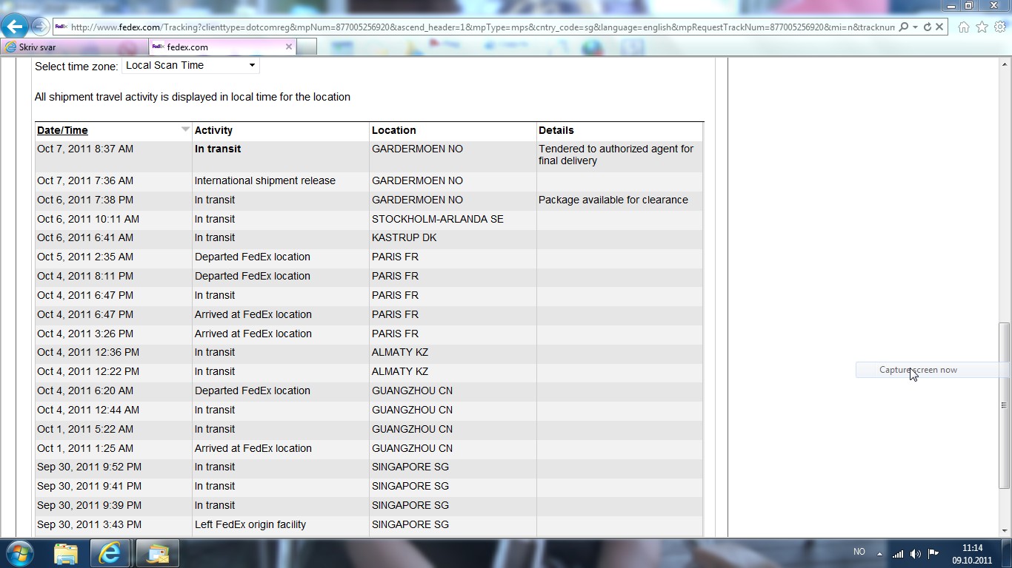
Task: Sort by the Date/Time column header
Action: click(x=62, y=130)
